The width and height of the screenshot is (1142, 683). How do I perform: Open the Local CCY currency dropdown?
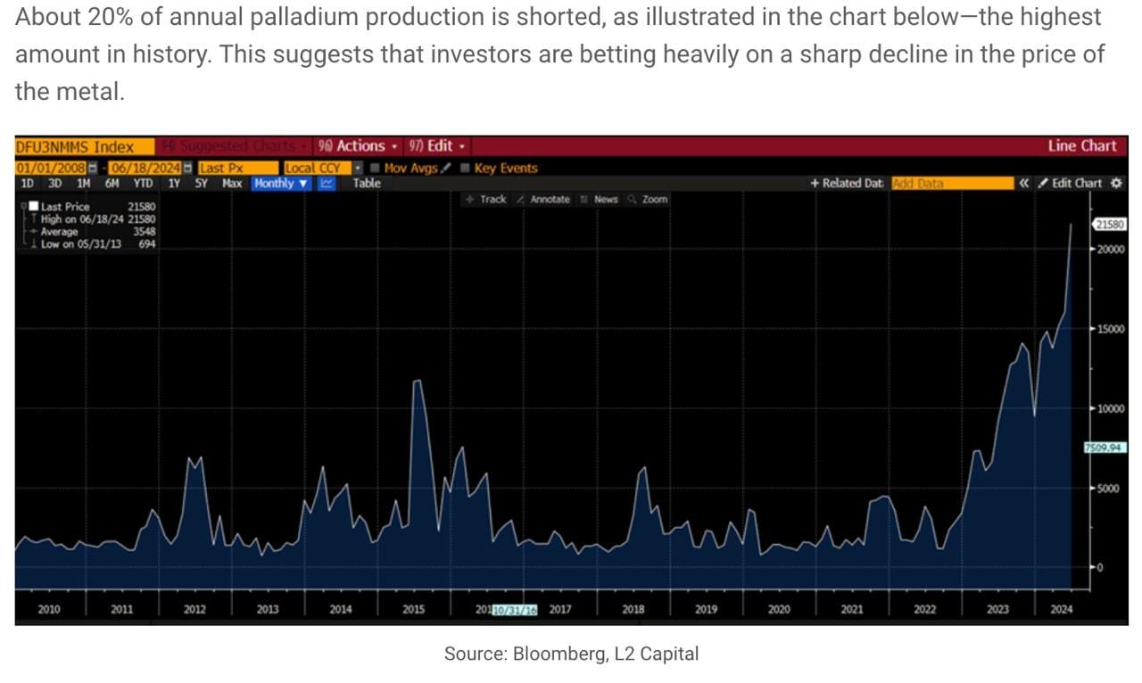tap(358, 169)
